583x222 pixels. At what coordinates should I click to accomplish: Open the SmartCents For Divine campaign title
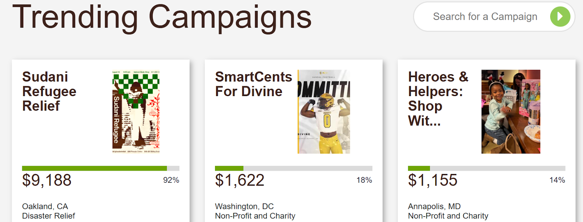click(253, 84)
